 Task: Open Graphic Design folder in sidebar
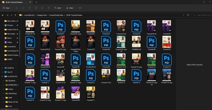(x=11, y=29)
